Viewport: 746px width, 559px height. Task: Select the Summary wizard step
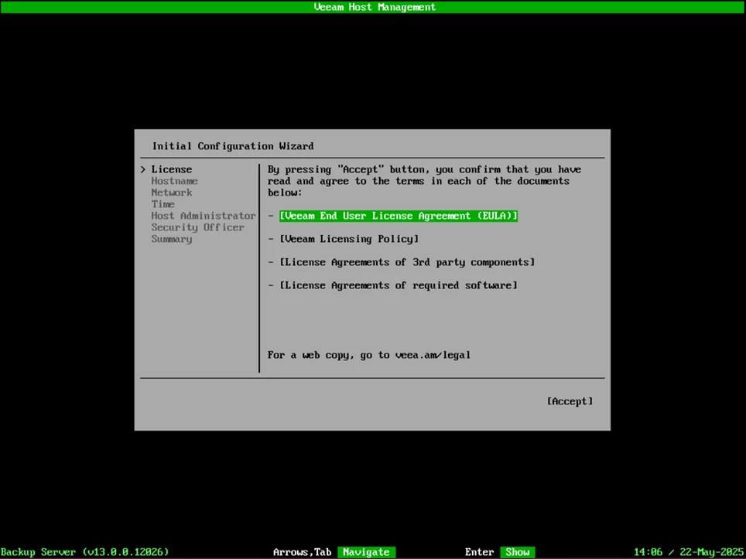(x=171, y=239)
